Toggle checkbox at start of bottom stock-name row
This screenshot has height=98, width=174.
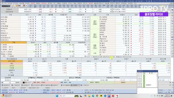[2, 88]
